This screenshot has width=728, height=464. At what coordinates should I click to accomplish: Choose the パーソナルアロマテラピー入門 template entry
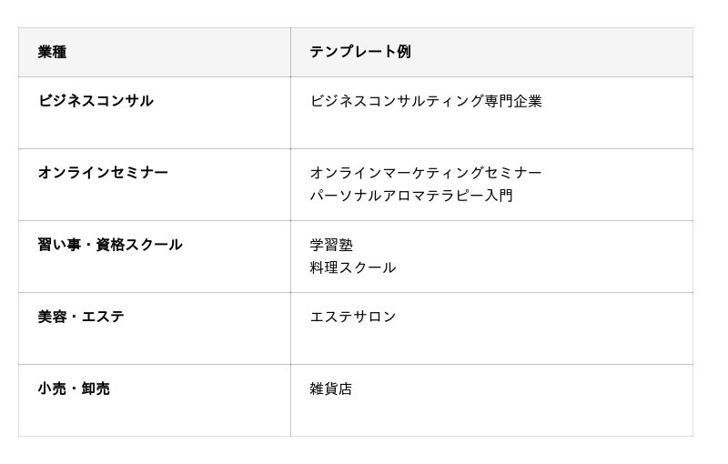coord(411,196)
